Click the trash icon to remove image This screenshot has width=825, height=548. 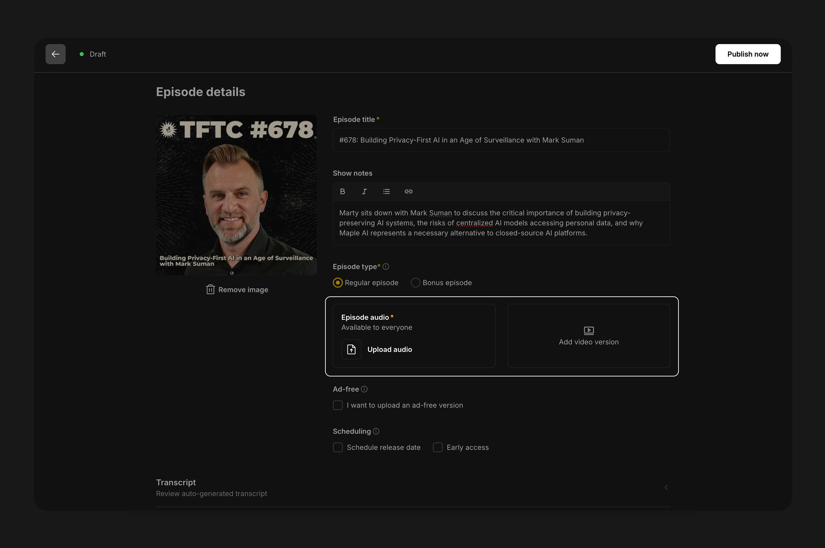click(x=210, y=289)
